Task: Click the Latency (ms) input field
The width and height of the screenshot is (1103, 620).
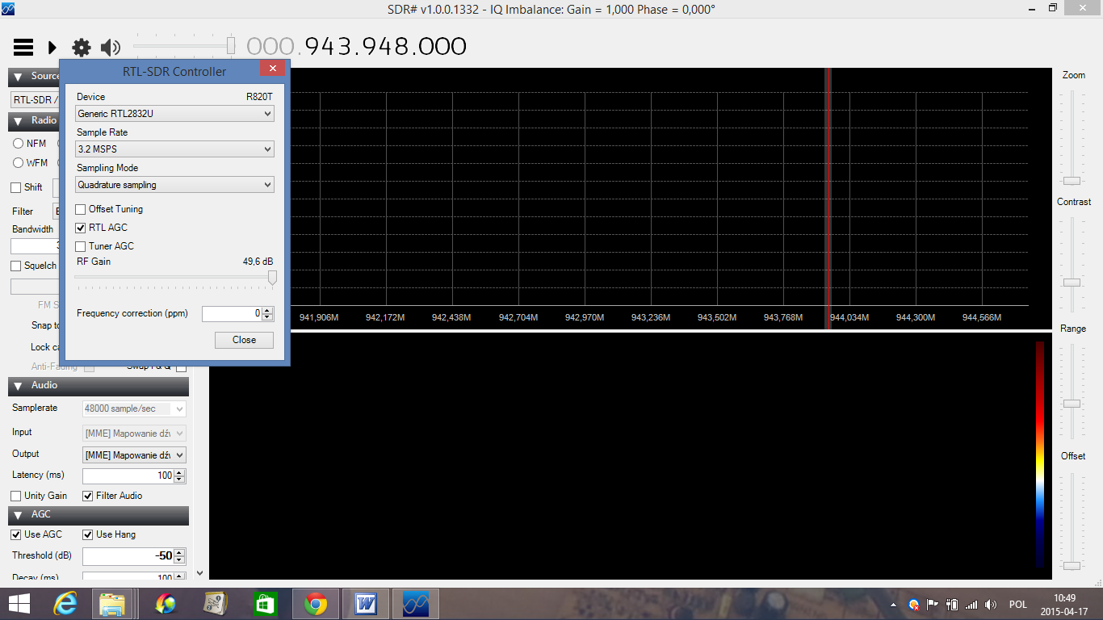Action: click(x=128, y=476)
